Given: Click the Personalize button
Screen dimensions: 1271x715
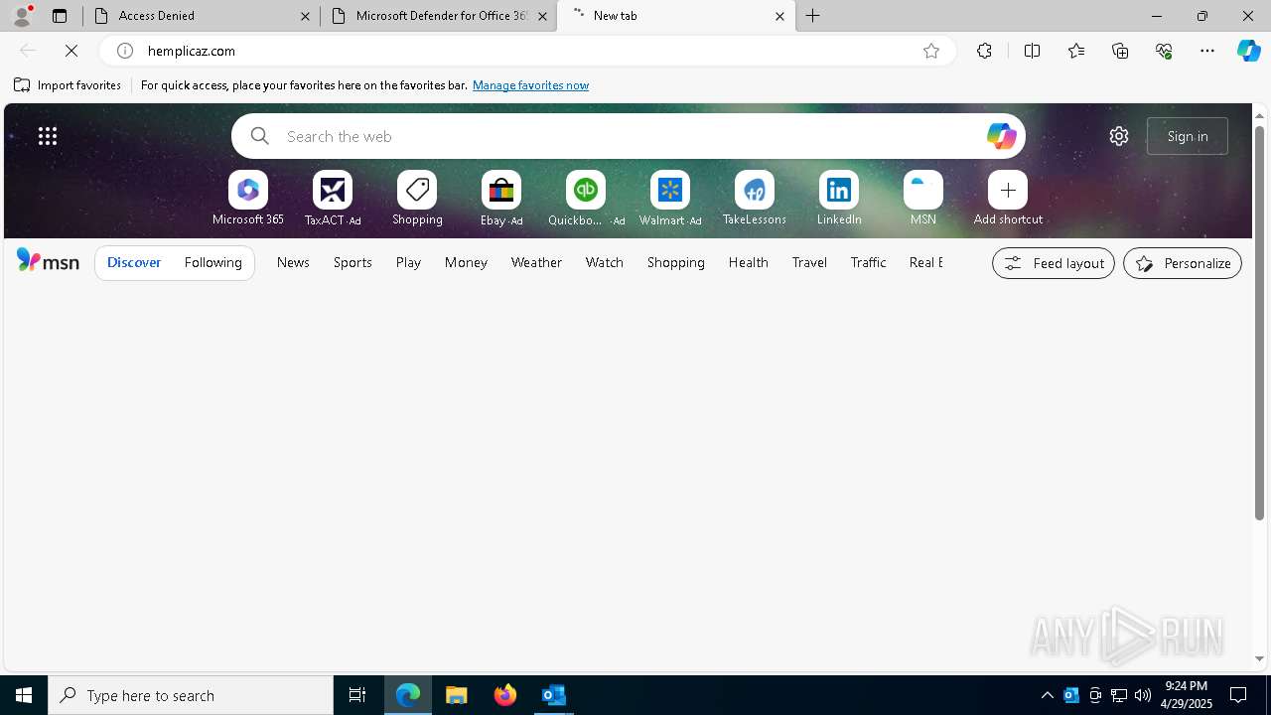Looking at the screenshot, I should 1183,263.
